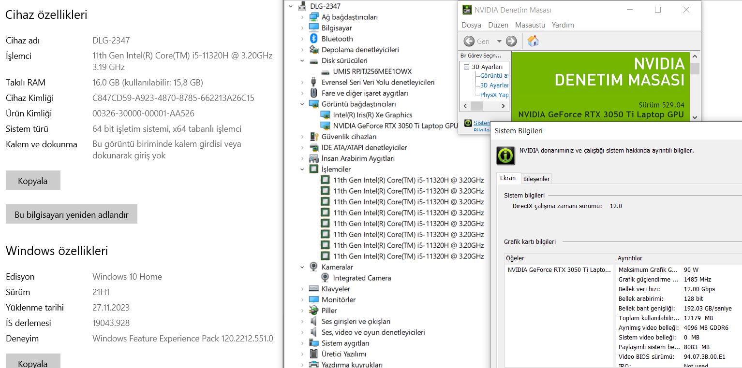The width and height of the screenshot is (742, 368).
Task: Click the Disk sürücüleri icon
Action: point(314,61)
